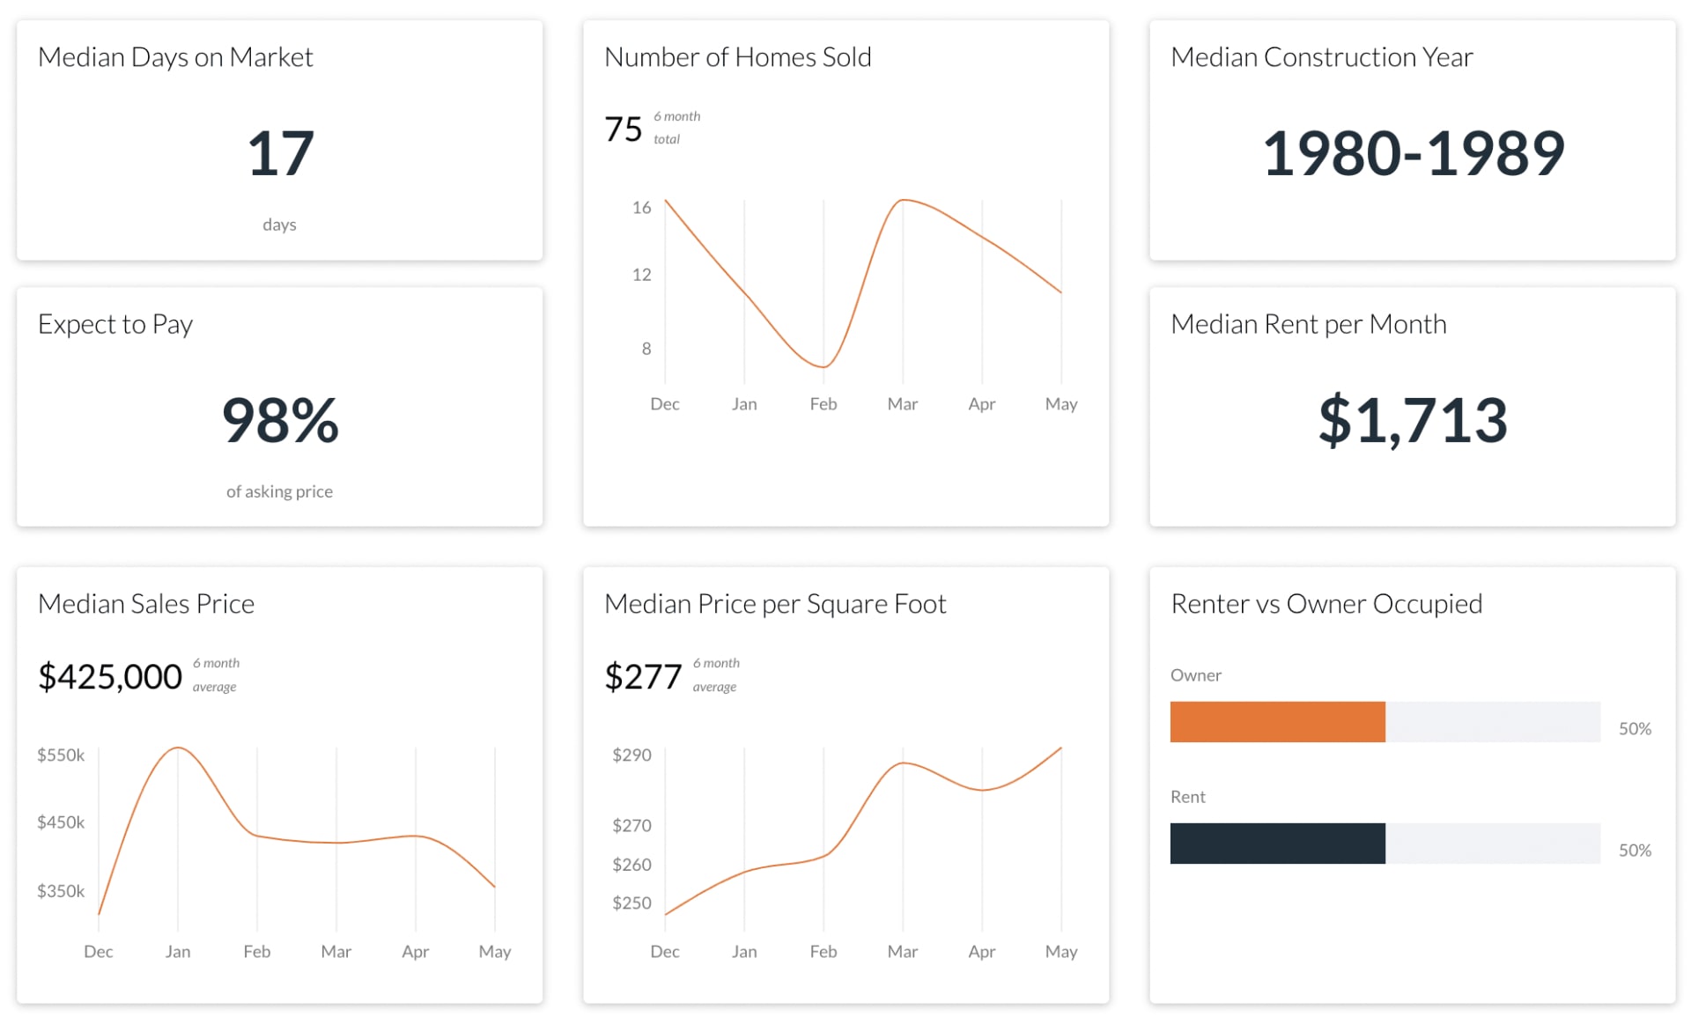This screenshot has height=1017, width=1691.
Task: Click the Mar label on the Homes Sold chart
Action: 902,404
